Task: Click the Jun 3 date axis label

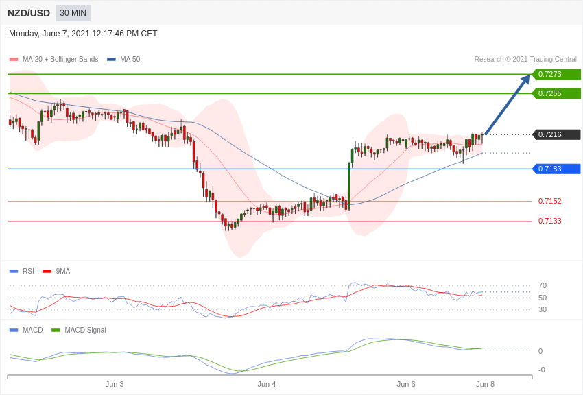Action: pyautogui.click(x=115, y=384)
